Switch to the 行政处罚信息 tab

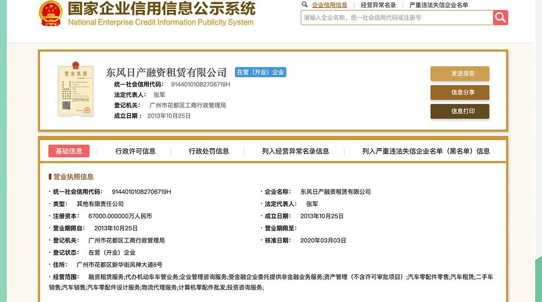pos(209,151)
